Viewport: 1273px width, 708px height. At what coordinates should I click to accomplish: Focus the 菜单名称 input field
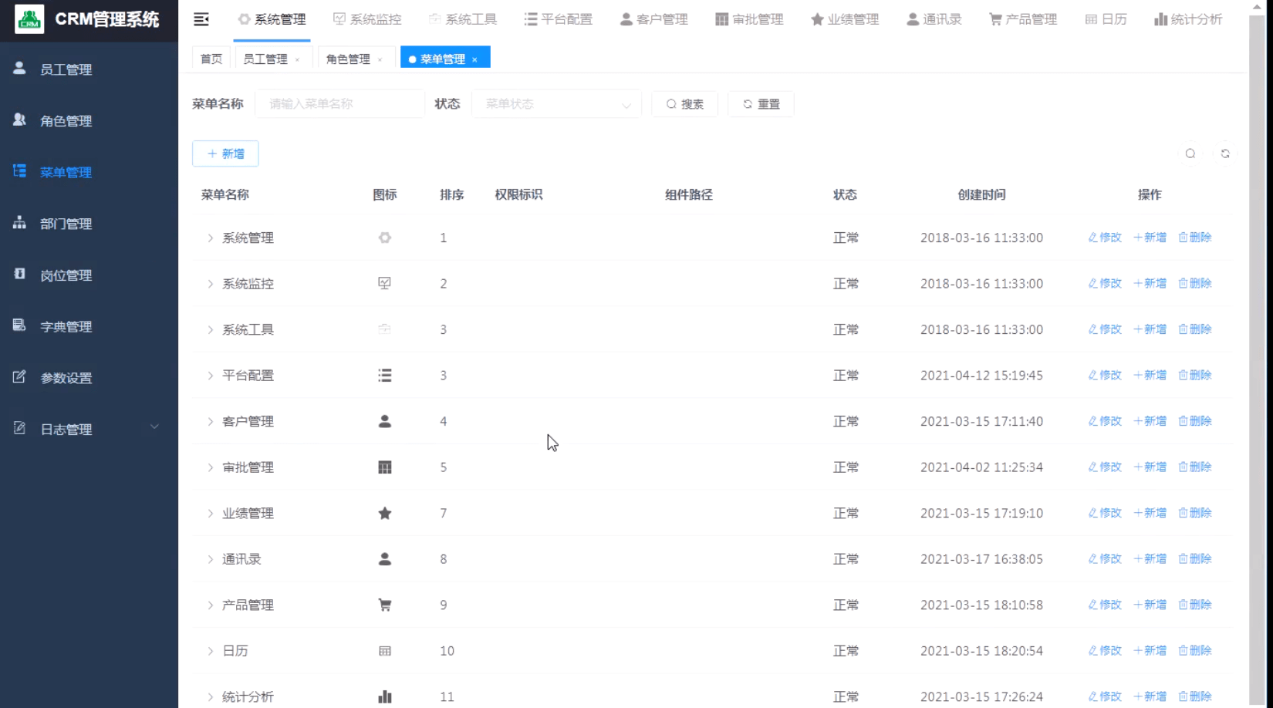340,104
